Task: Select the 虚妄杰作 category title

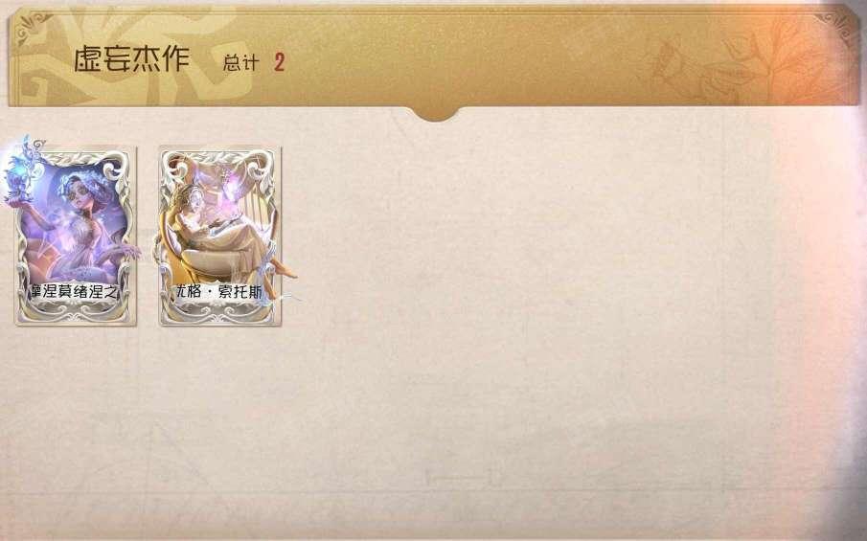Action: pos(131,59)
